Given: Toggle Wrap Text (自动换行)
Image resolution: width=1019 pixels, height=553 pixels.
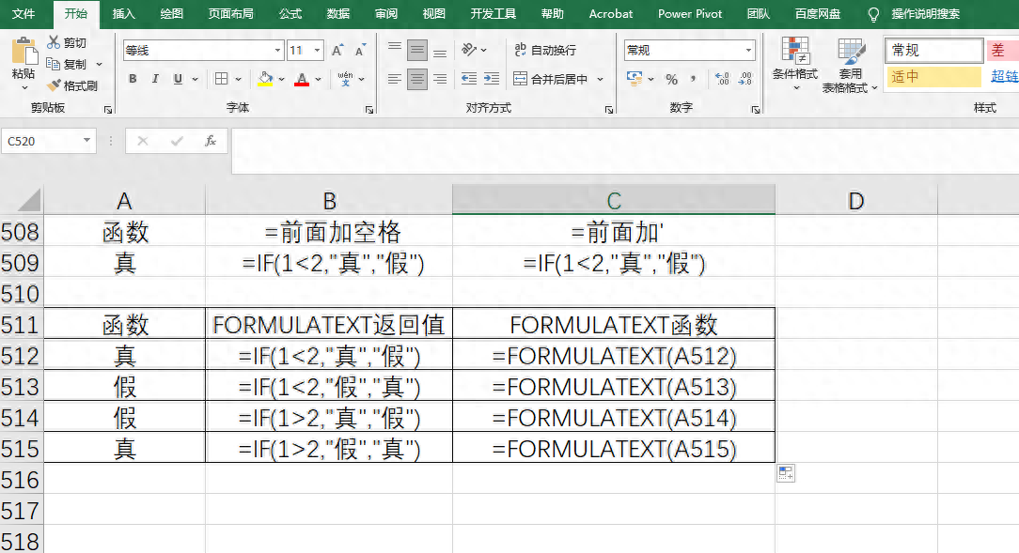Looking at the screenshot, I should [544, 50].
